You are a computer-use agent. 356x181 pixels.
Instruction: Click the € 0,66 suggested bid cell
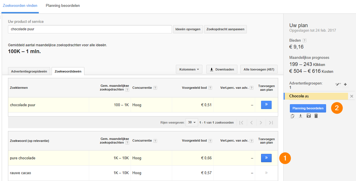pos(206,158)
